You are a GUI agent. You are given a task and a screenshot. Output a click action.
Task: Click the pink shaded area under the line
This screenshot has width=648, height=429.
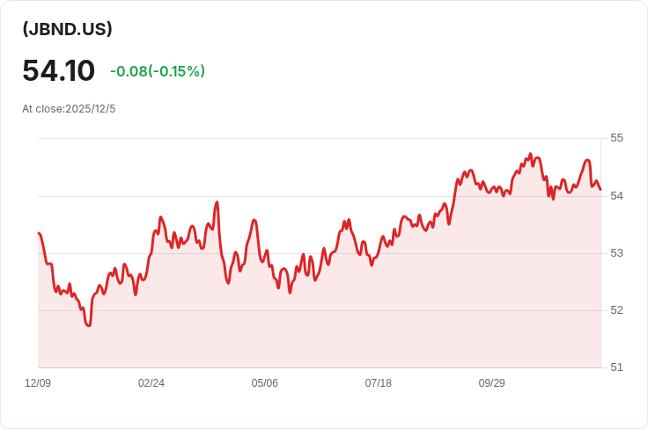pyautogui.click(x=352, y=325)
